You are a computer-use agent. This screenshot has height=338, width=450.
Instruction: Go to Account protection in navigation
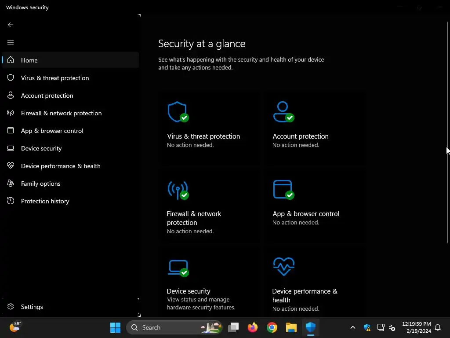(71, 95)
